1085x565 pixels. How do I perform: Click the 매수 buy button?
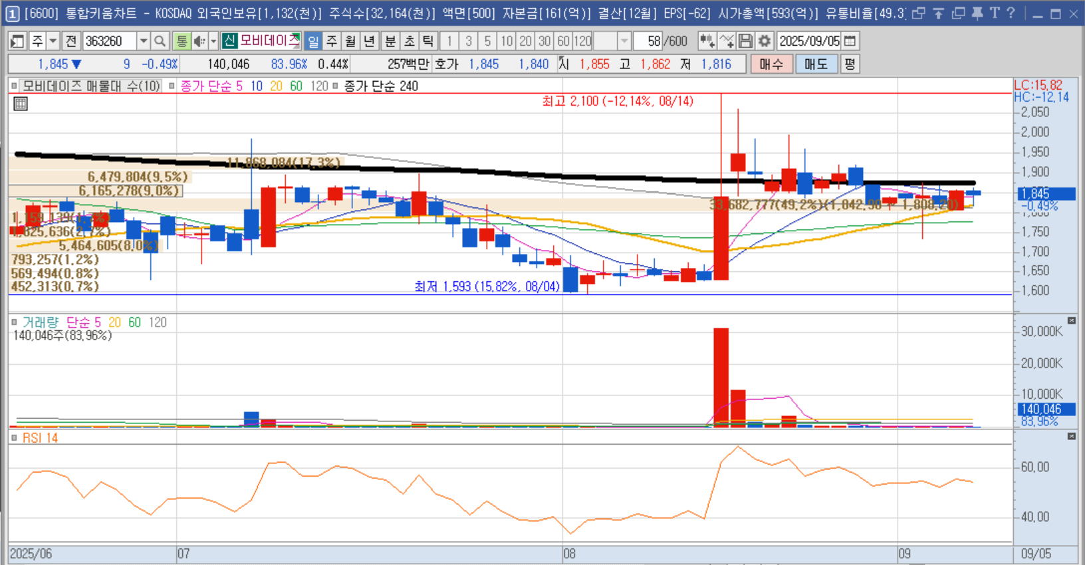(x=772, y=64)
